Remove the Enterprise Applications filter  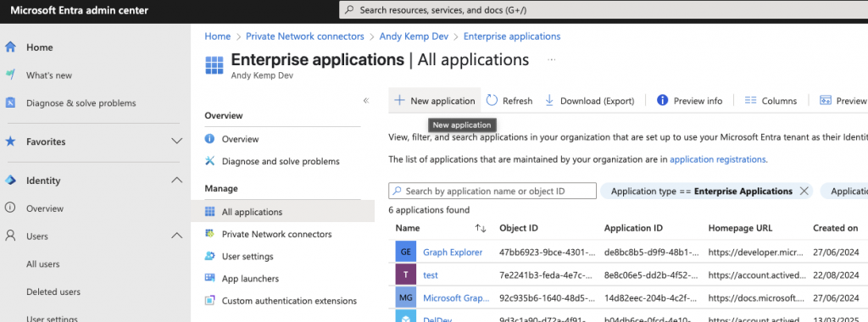coord(804,191)
